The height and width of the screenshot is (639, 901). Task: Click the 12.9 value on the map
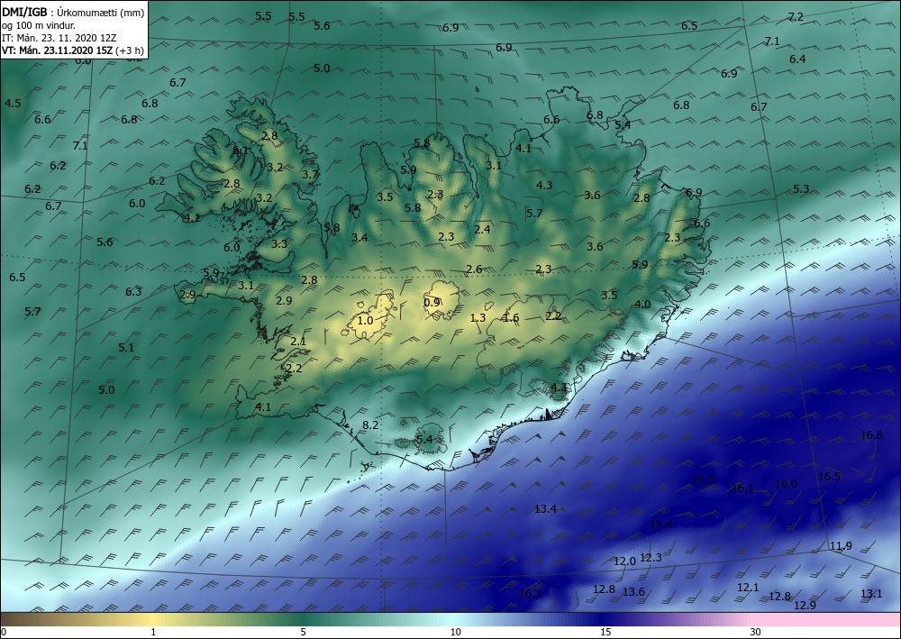coord(805,605)
